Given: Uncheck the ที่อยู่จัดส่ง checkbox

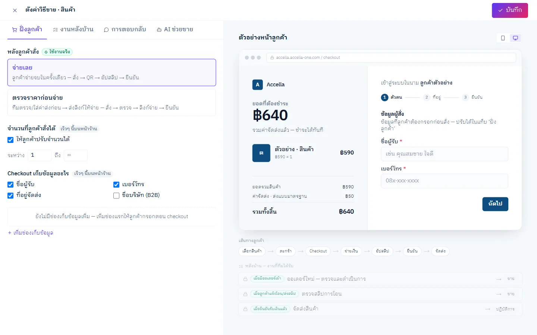Looking at the screenshot, I should pyautogui.click(x=10, y=195).
